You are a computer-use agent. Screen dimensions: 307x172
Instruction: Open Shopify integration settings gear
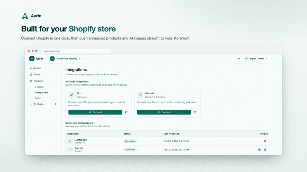pyautogui.click(x=260, y=149)
